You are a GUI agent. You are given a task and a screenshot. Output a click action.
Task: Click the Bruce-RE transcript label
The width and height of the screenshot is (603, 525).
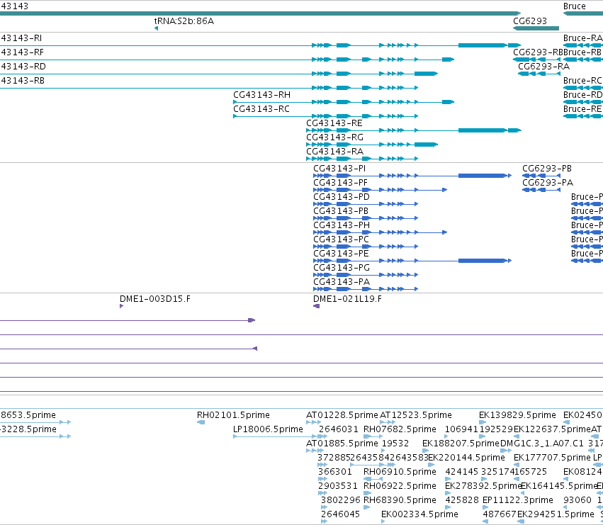click(x=582, y=109)
